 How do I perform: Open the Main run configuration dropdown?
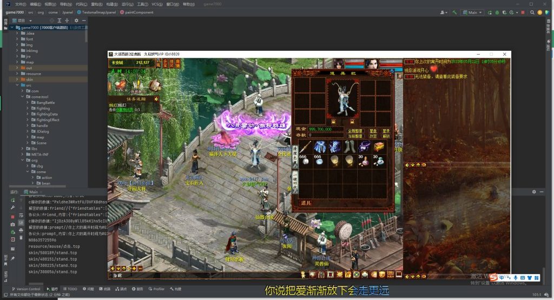pos(472,12)
